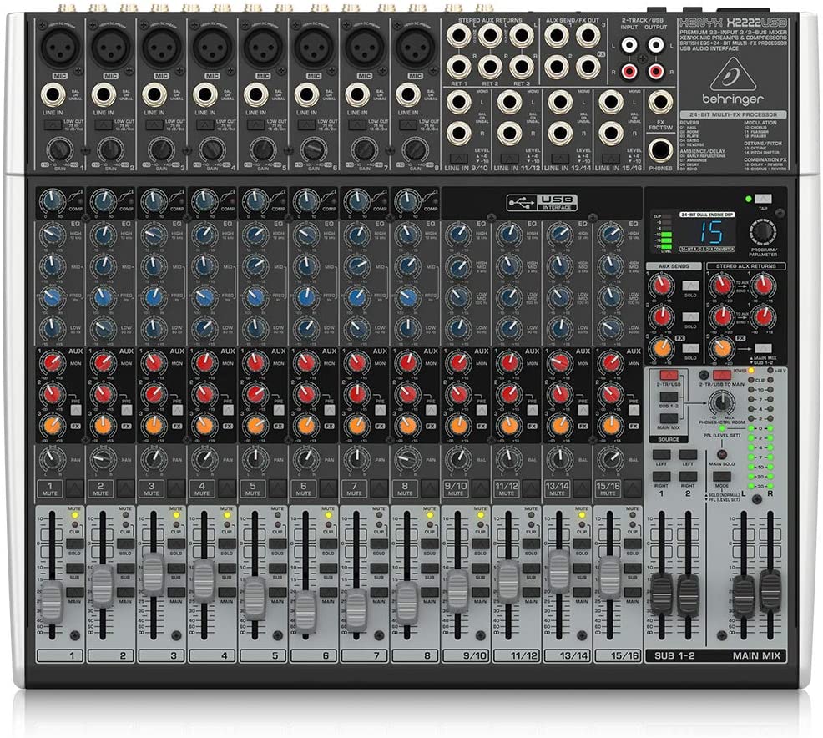
Task: Click channel 1 GAIN knob
Action: click(x=59, y=150)
